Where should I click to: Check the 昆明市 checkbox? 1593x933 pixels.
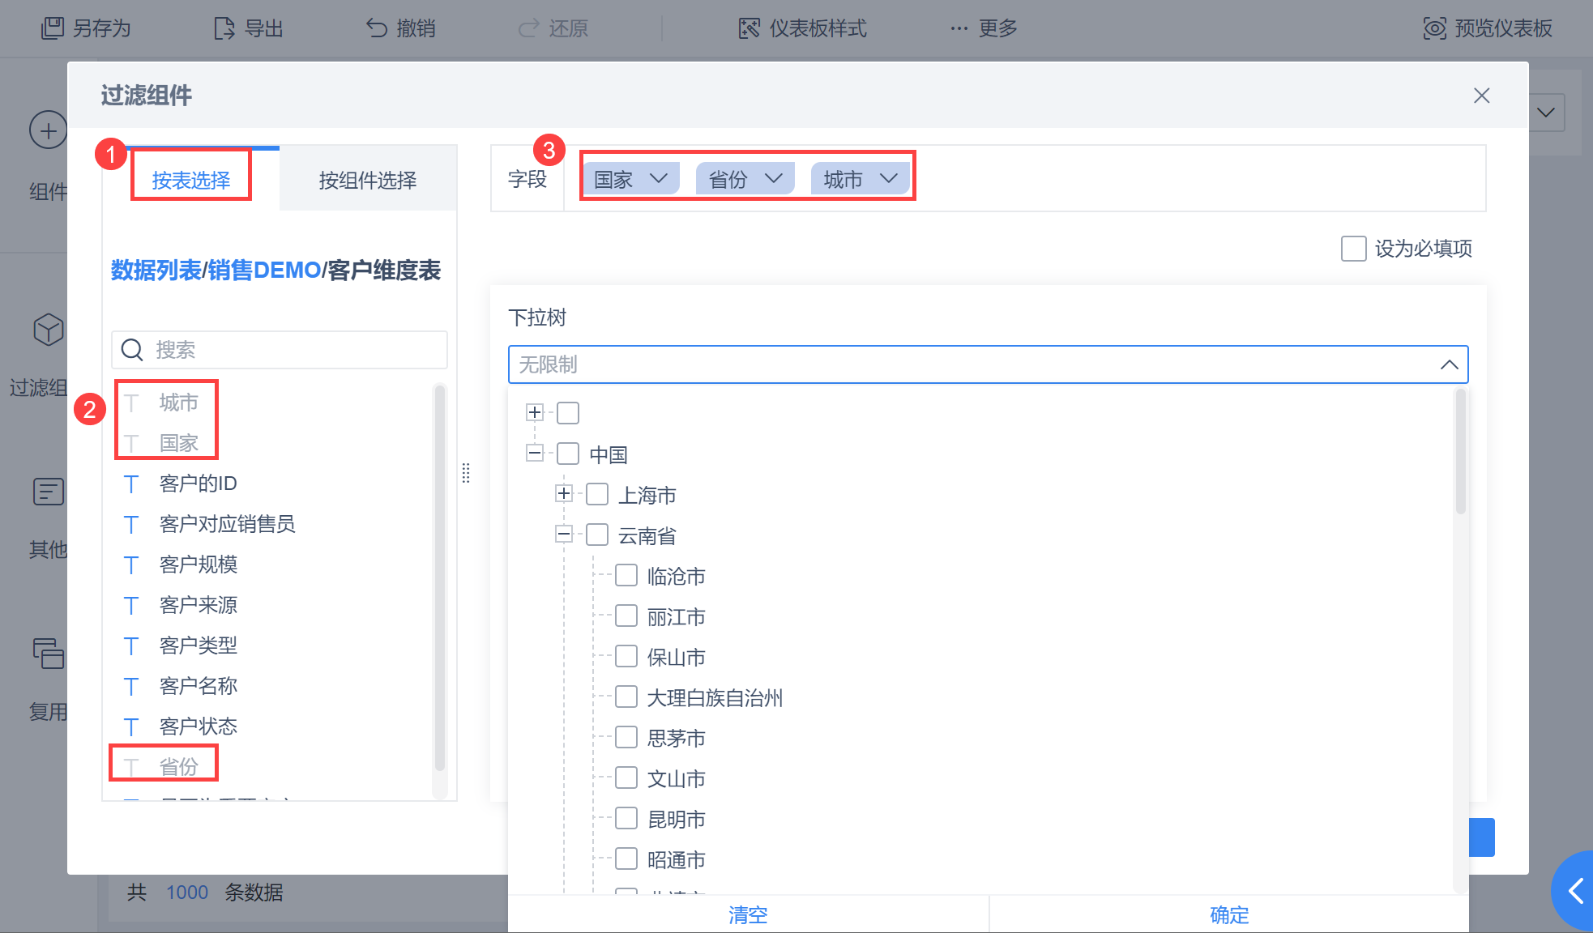coord(626,818)
